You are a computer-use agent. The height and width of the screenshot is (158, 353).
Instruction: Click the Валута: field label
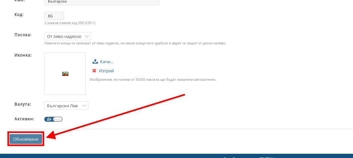point(22,104)
